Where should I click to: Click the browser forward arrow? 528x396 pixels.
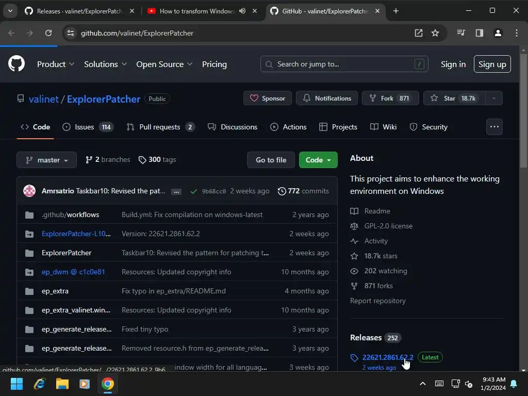tap(29, 33)
